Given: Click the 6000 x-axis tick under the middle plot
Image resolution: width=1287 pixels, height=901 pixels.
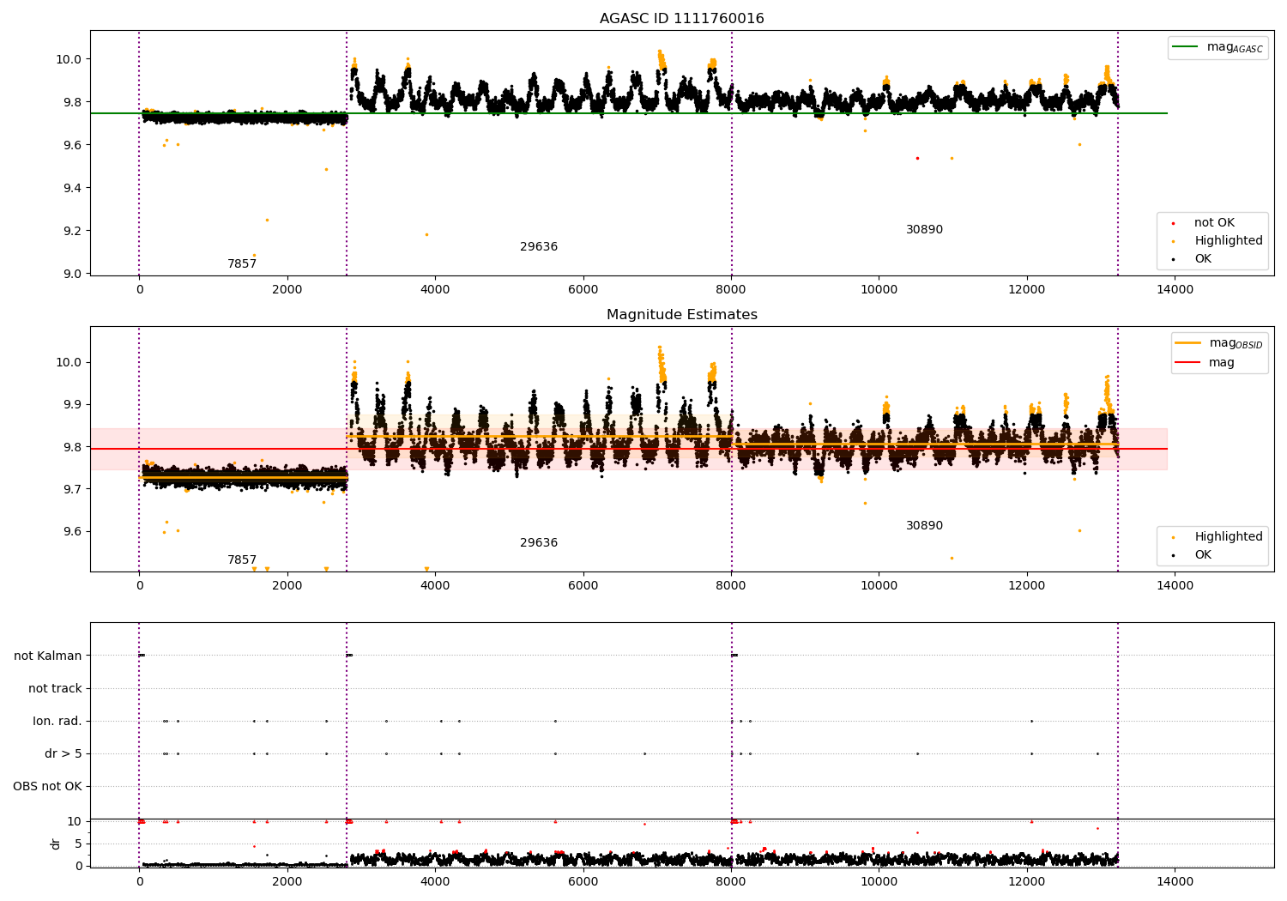Looking at the screenshot, I should pos(583,586).
